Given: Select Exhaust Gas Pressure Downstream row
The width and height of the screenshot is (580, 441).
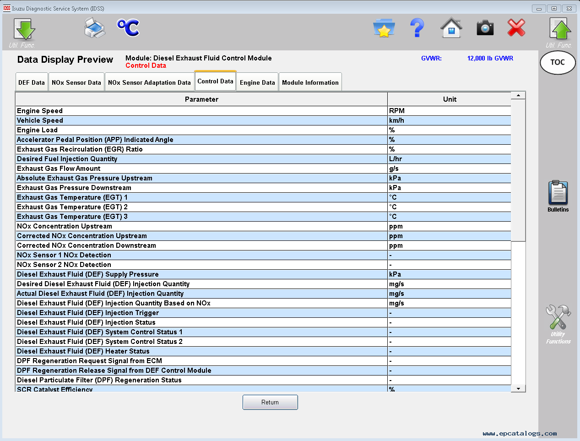Looking at the screenshot, I should coord(263,188).
